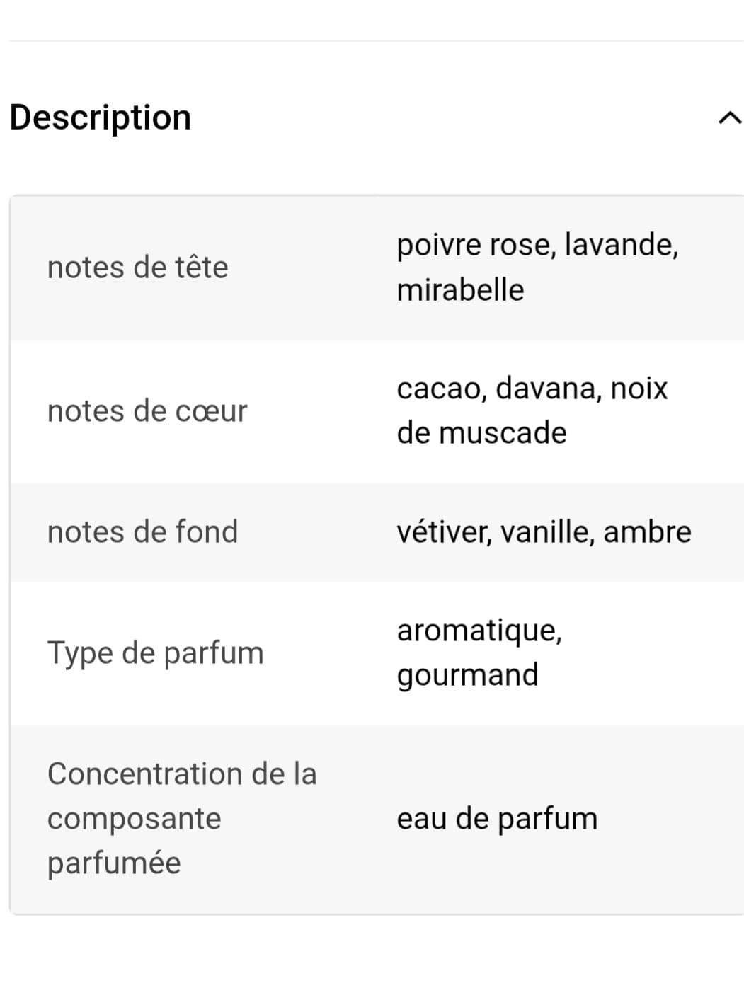
Task: Collapse the Description section chevron
Action: tap(729, 117)
